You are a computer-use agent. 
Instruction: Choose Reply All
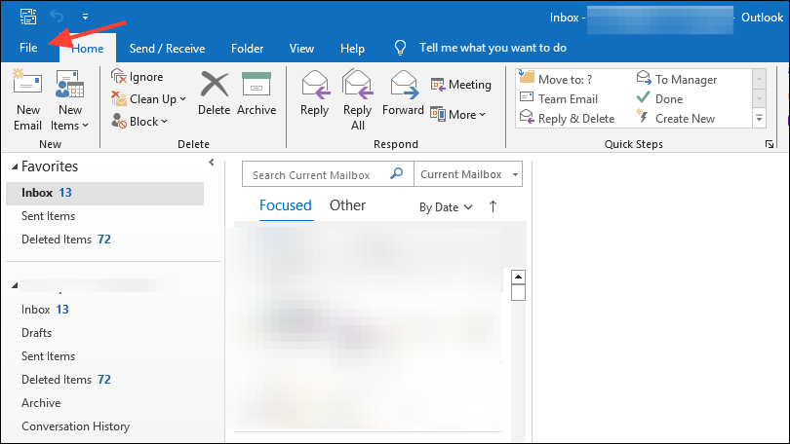pyautogui.click(x=357, y=100)
